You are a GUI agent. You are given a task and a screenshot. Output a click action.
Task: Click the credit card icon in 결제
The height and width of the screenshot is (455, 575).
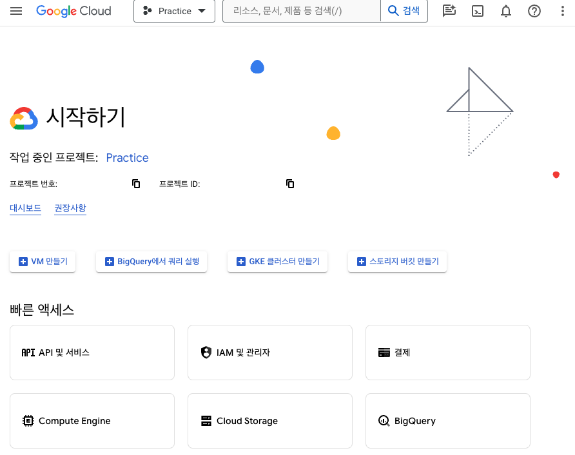(384, 353)
